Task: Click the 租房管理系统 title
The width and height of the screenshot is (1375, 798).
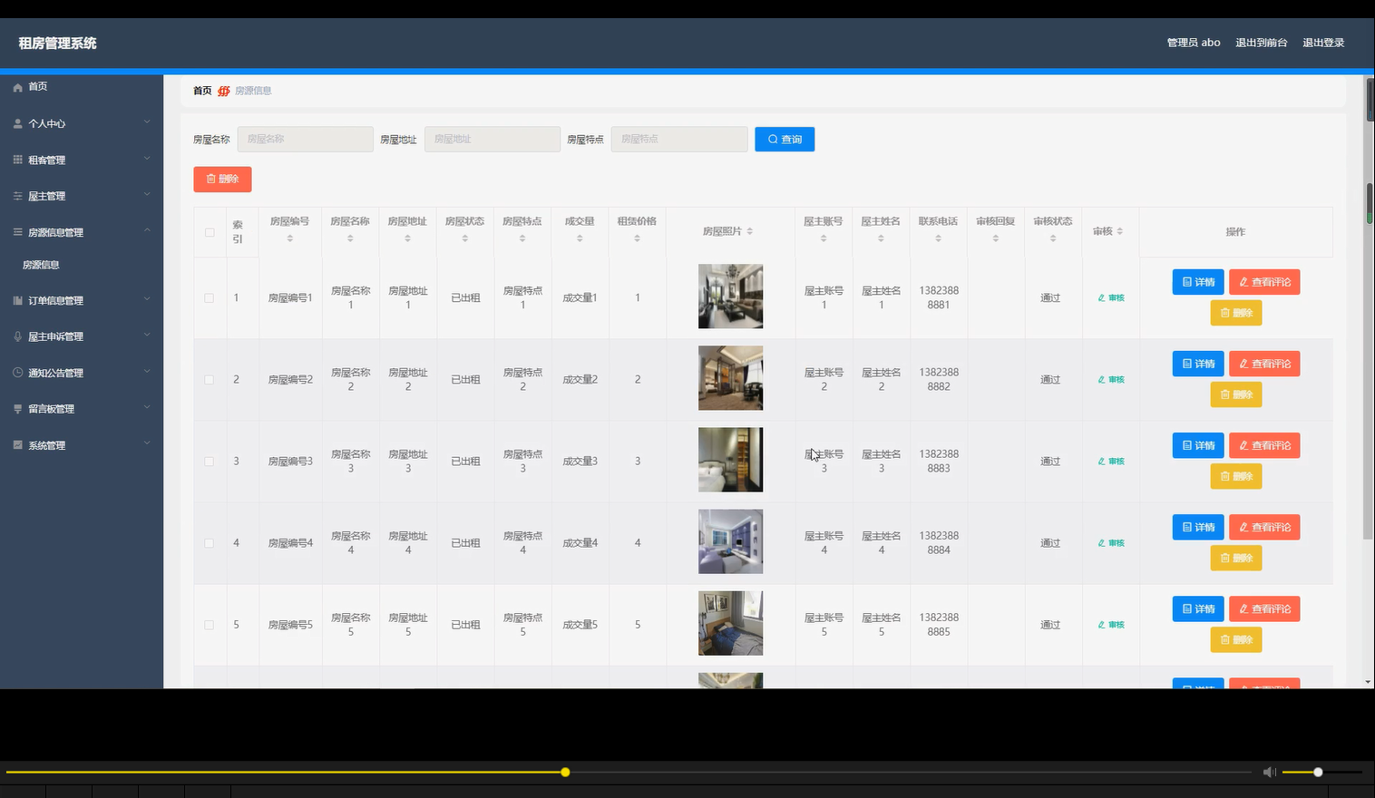Action: click(57, 43)
